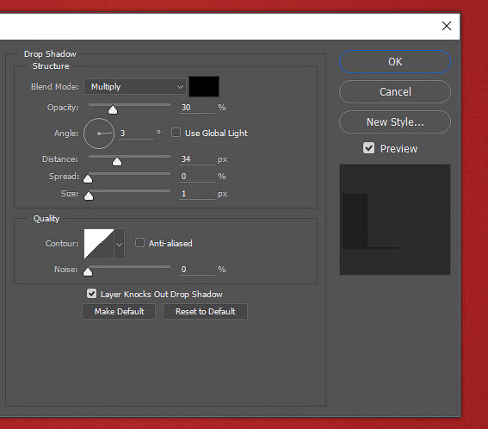Image resolution: width=488 pixels, height=429 pixels.
Task: Open the Contour curve thumbnail
Action: (x=99, y=244)
